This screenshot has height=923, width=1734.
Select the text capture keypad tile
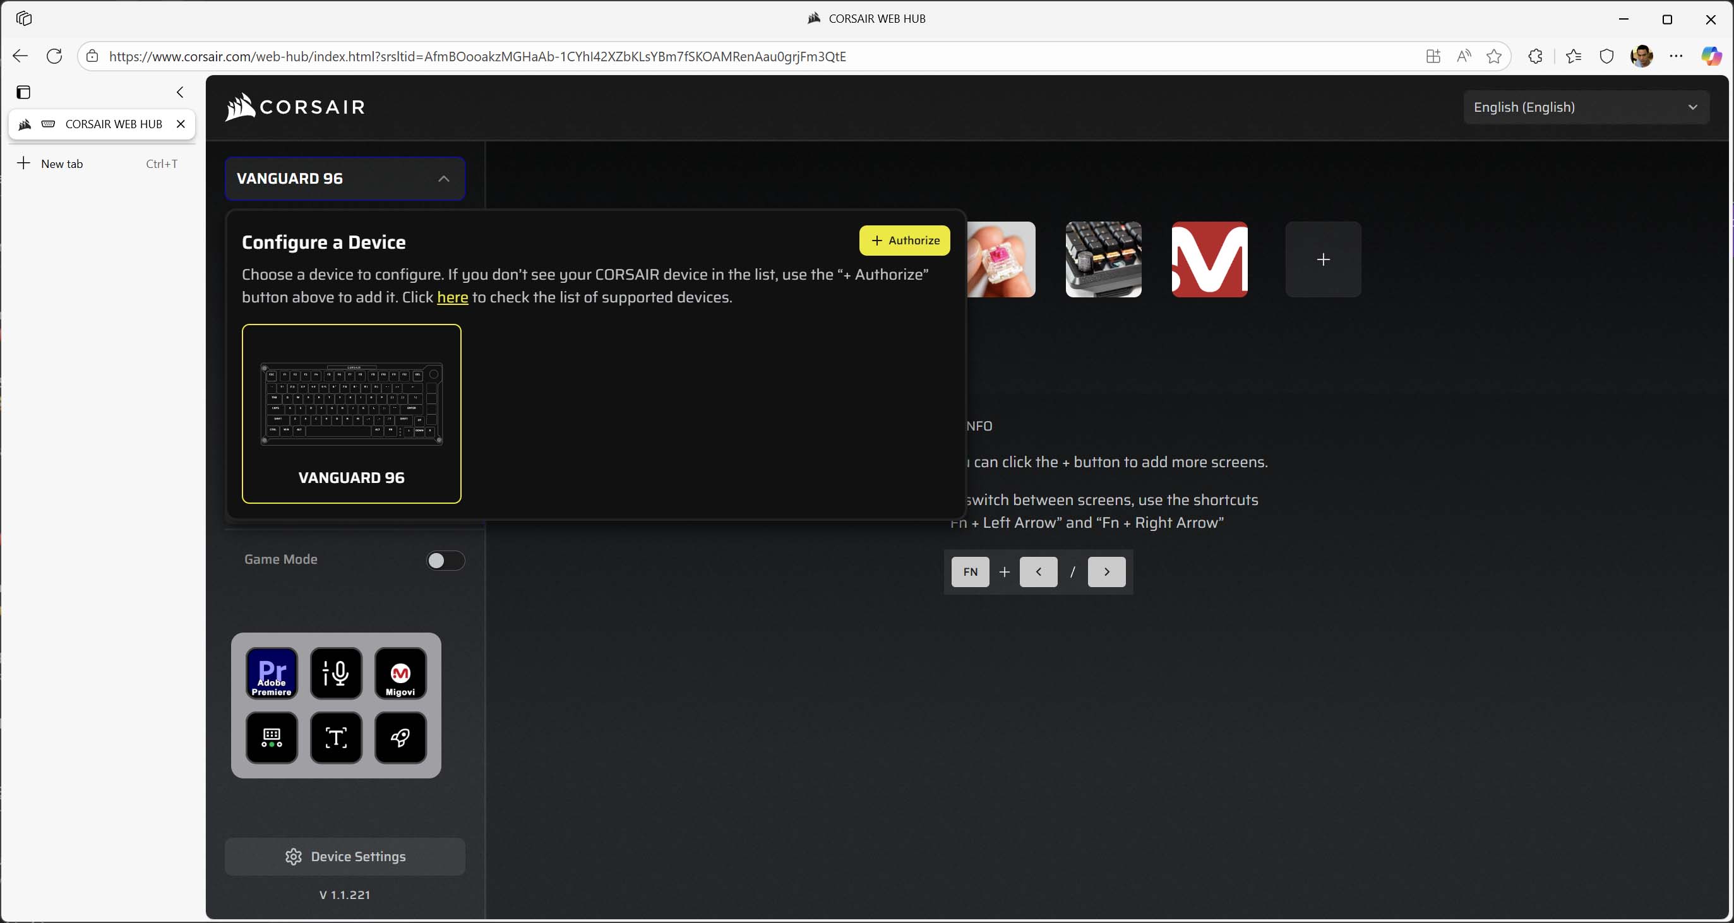[336, 737]
